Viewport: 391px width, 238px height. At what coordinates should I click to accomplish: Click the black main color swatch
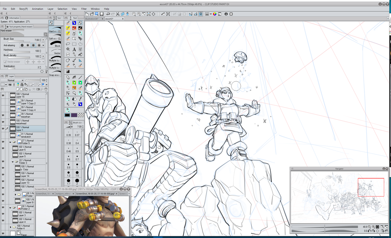tap(67, 115)
